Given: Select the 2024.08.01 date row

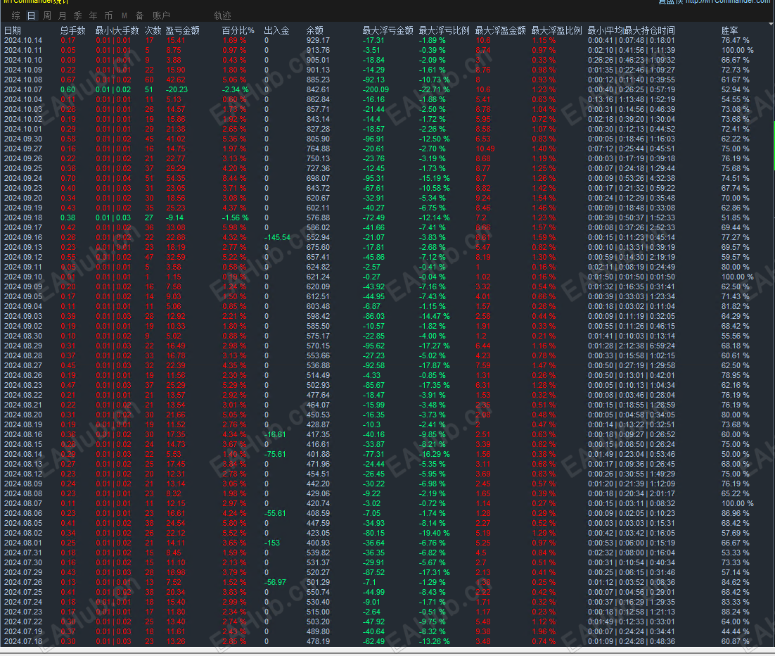Looking at the screenshot, I should [23, 543].
